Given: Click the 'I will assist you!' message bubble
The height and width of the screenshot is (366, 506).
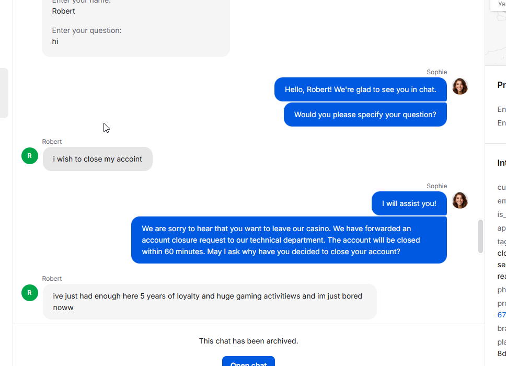Looking at the screenshot, I should pos(409,204).
